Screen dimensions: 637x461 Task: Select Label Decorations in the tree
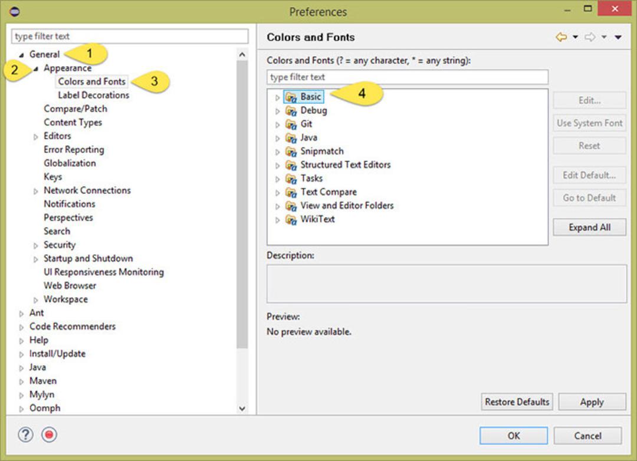[x=93, y=95]
